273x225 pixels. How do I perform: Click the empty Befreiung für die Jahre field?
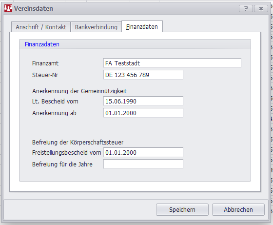[143, 164]
